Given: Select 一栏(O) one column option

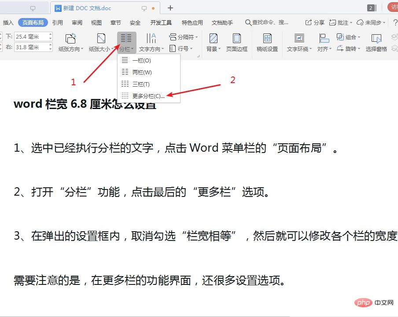Looking at the screenshot, I should tap(149, 60).
